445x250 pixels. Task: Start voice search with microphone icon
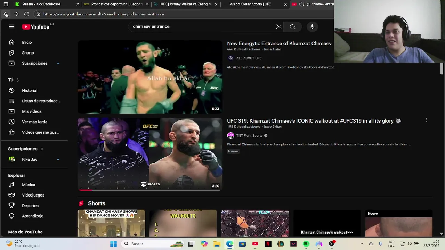click(312, 27)
